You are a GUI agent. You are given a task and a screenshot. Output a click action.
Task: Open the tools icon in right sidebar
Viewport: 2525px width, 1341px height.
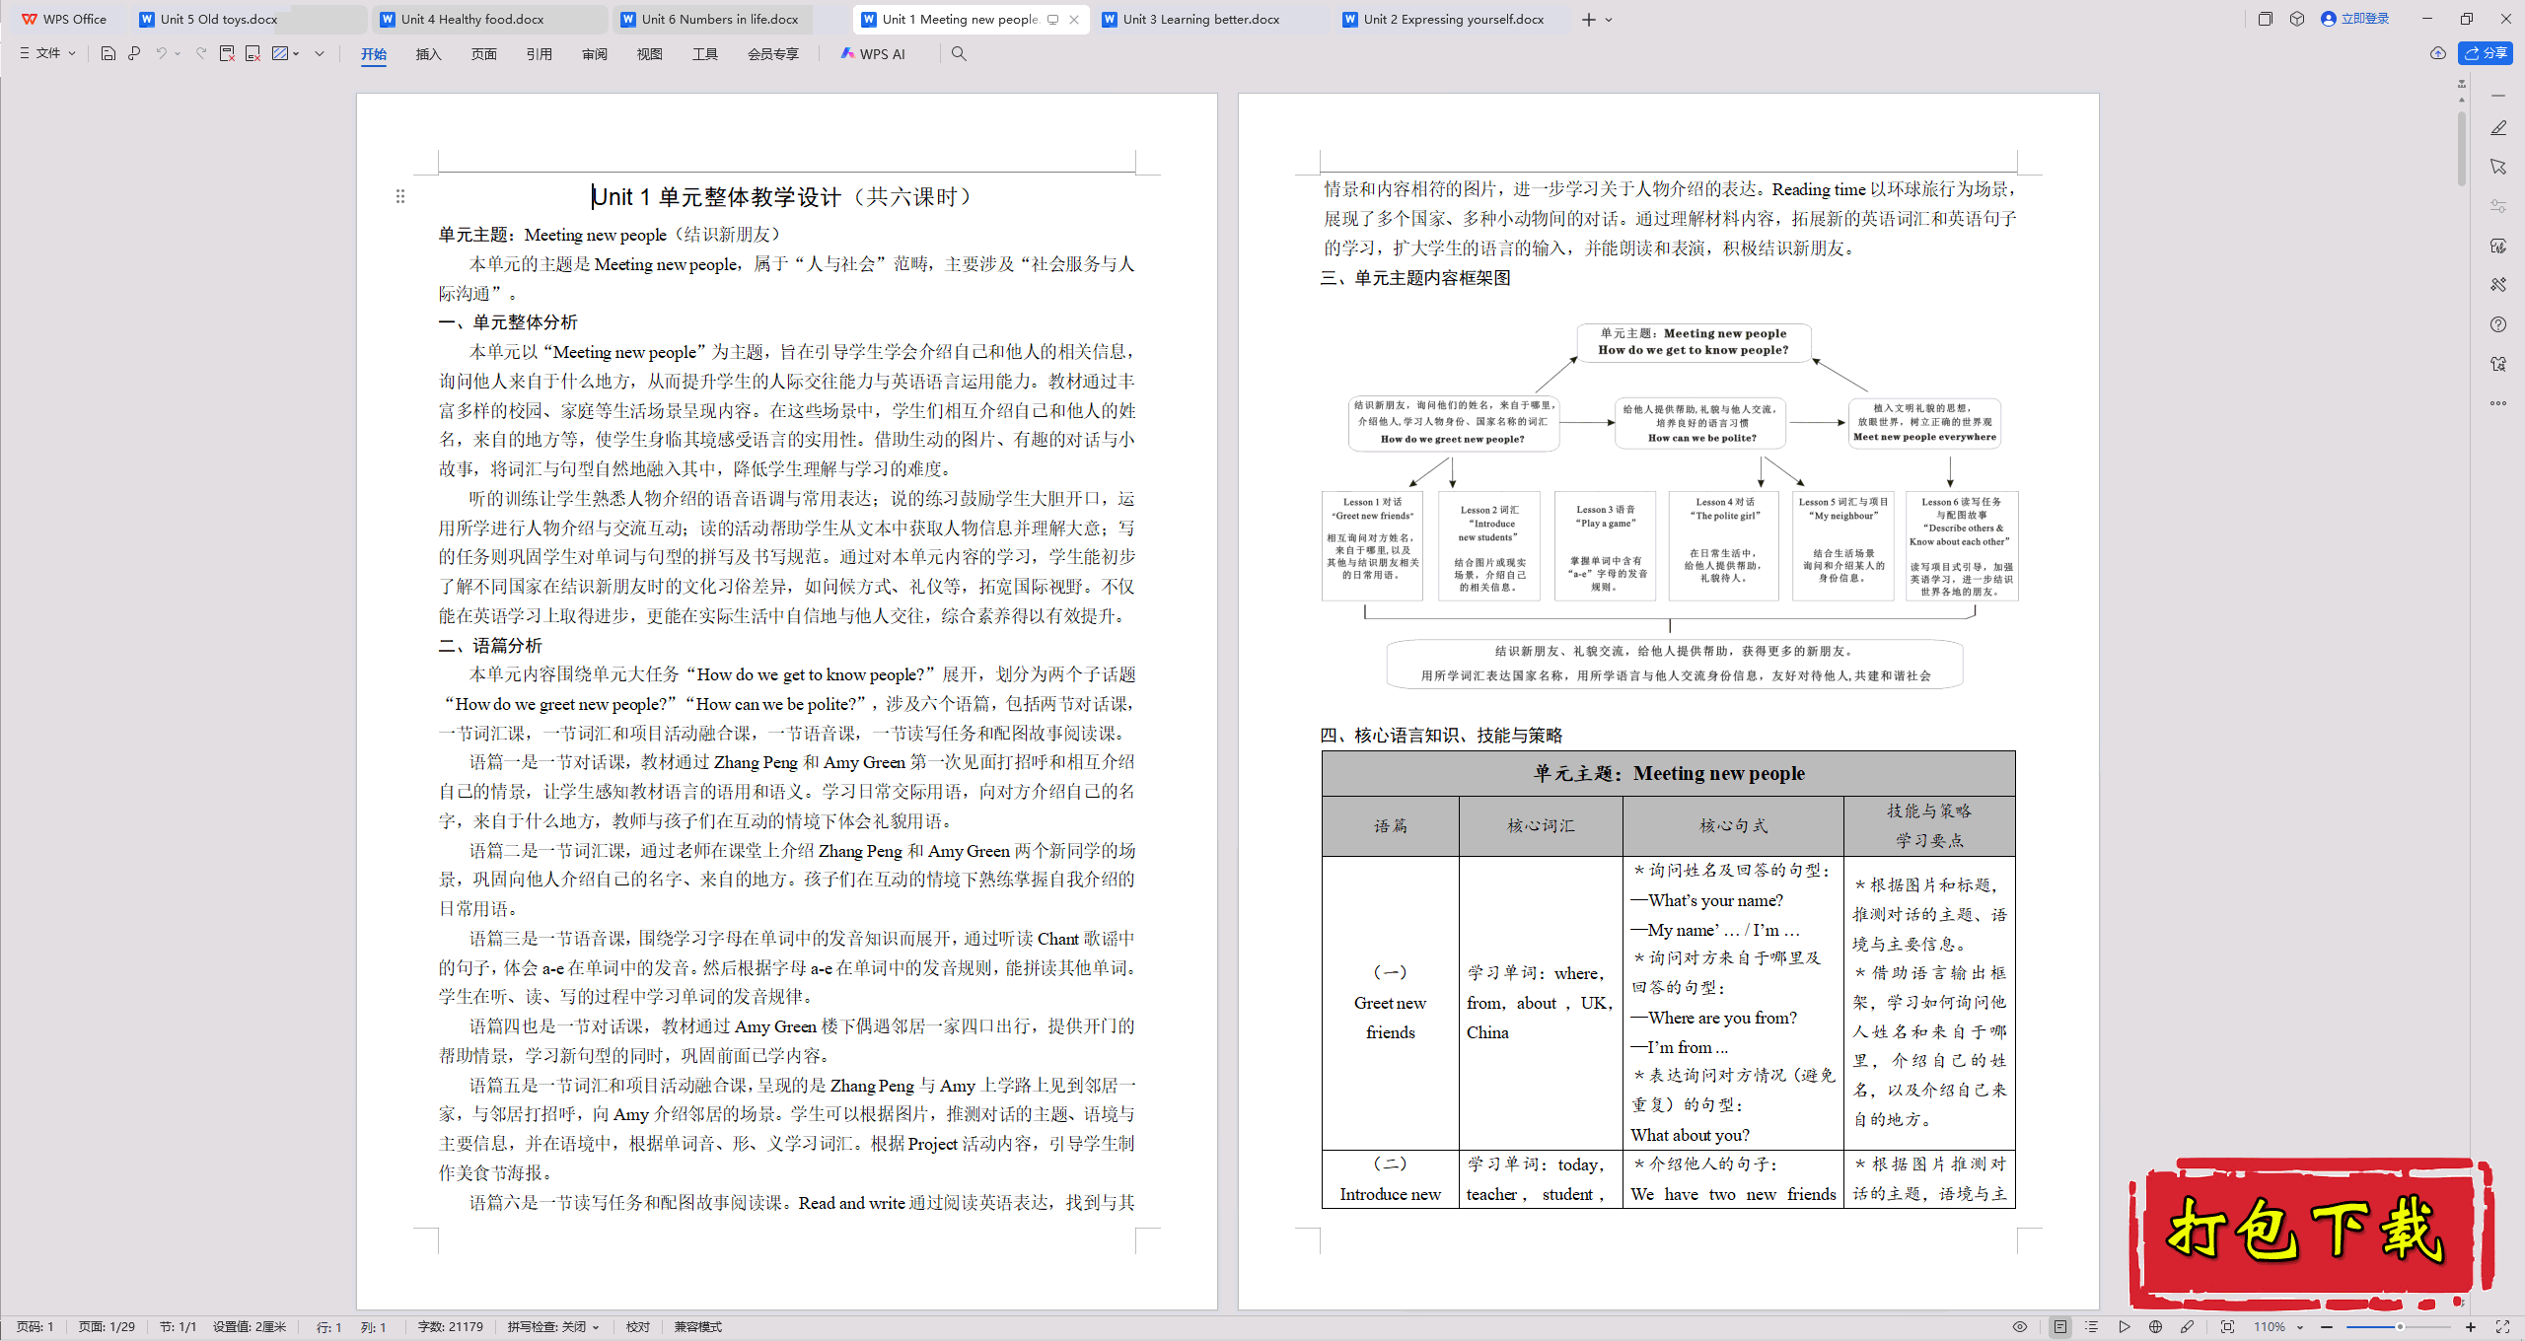(x=2498, y=285)
